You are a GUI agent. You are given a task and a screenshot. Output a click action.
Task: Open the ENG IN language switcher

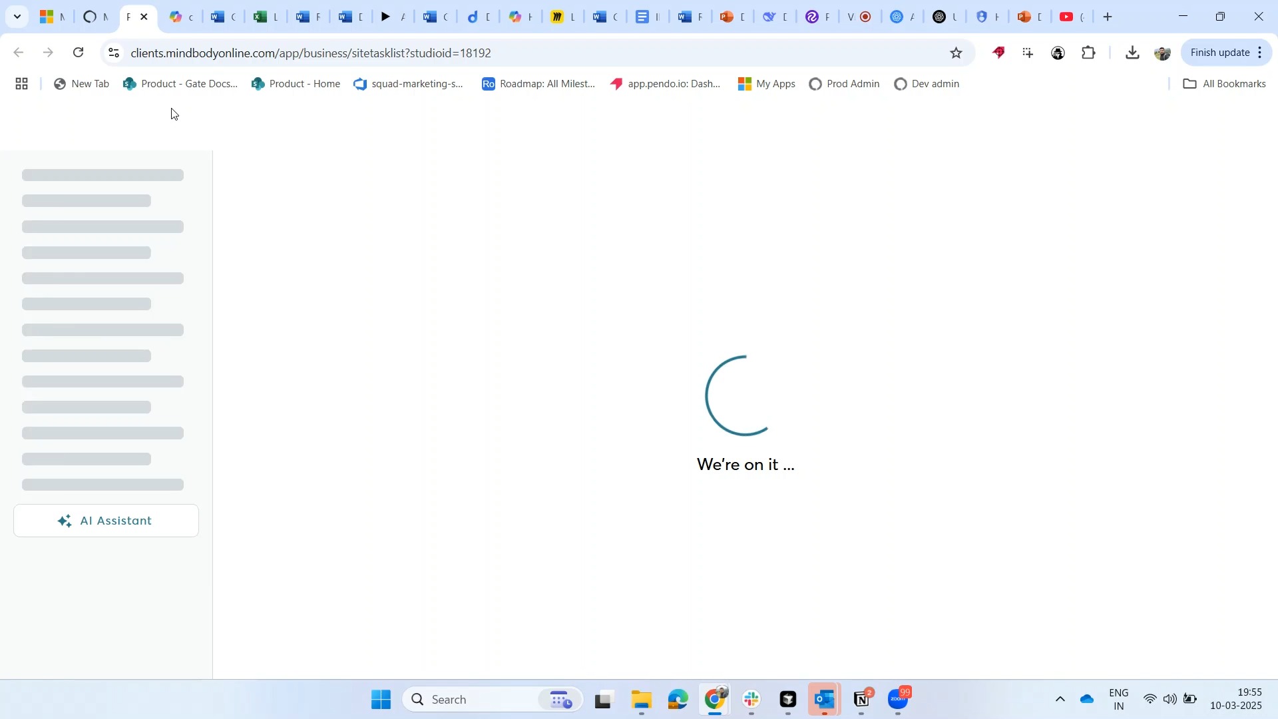tap(1120, 700)
